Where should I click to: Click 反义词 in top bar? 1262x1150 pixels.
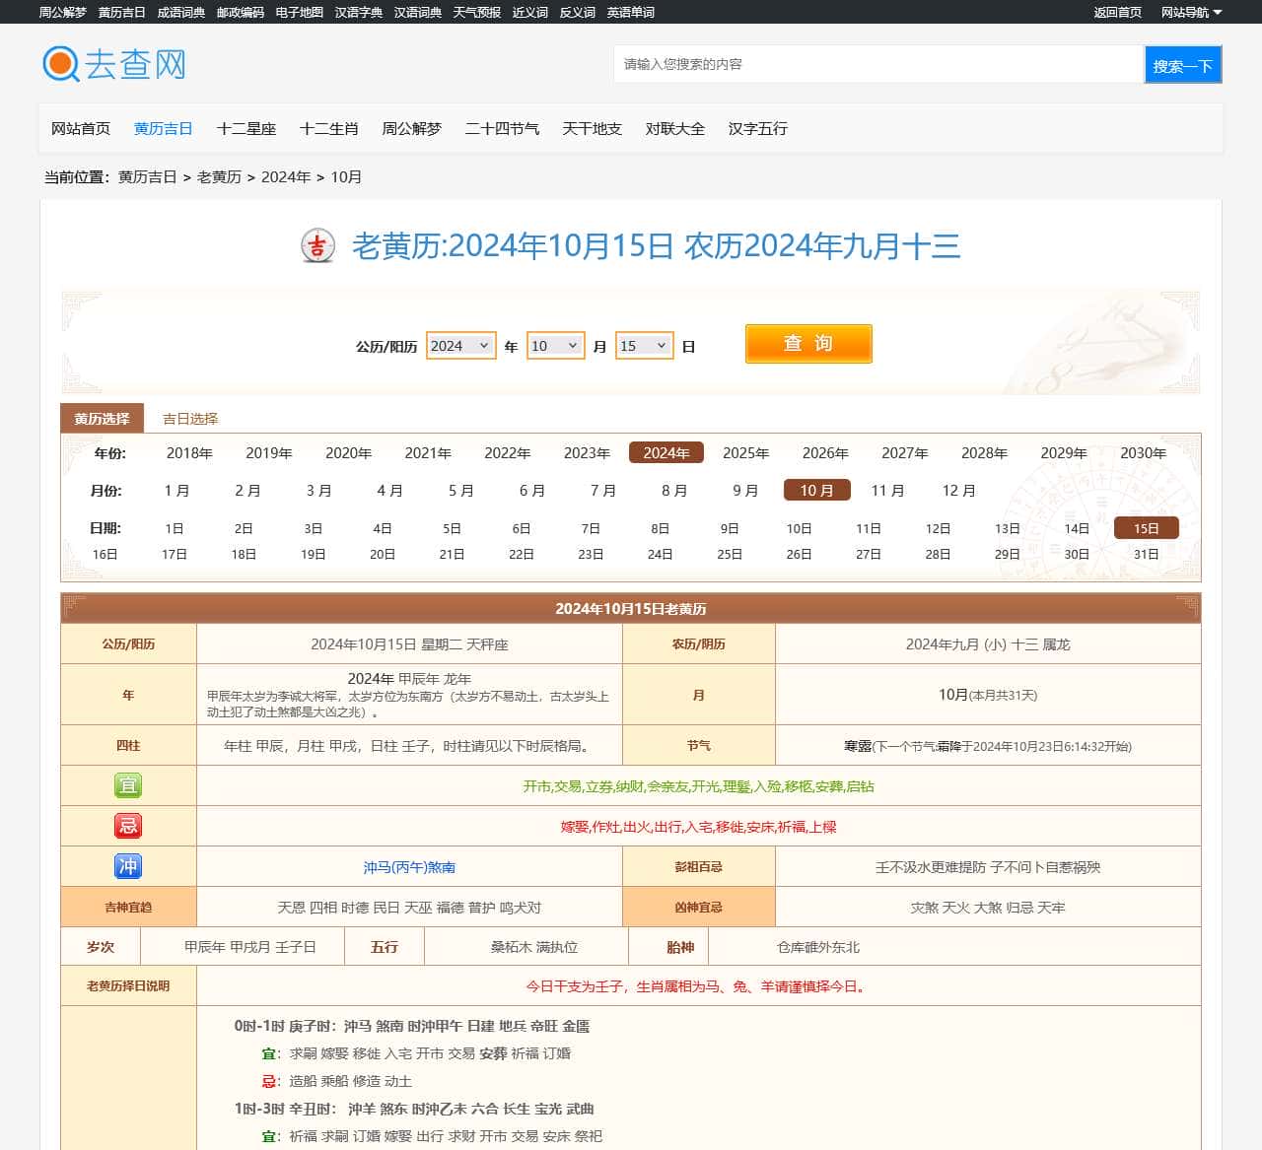tap(577, 12)
